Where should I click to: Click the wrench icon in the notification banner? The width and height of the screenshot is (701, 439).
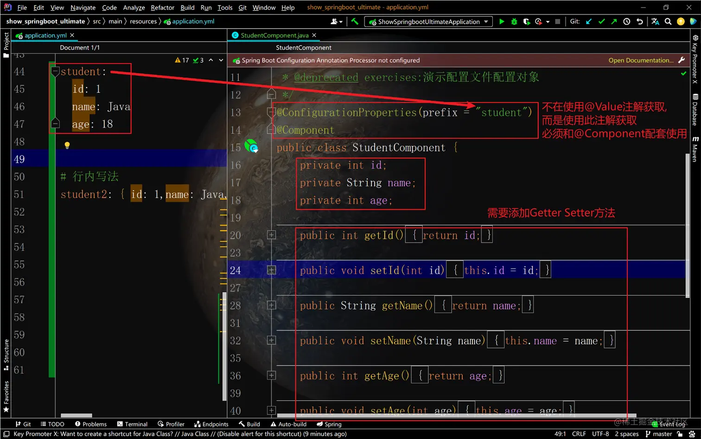click(682, 60)
